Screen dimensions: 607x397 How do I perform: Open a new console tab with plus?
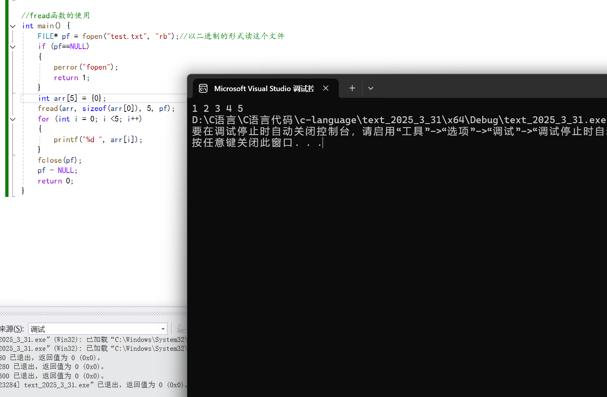point(352,88)
